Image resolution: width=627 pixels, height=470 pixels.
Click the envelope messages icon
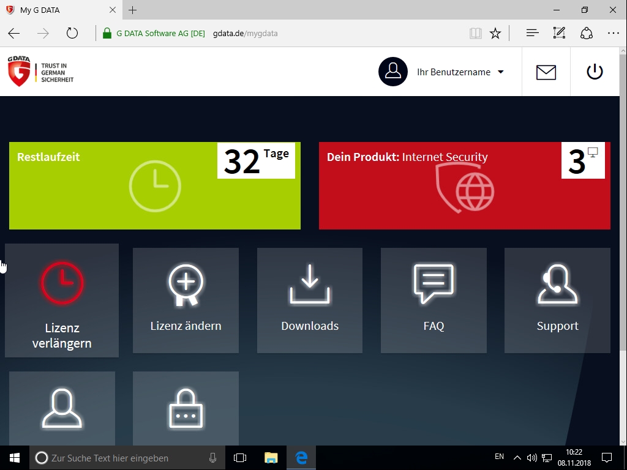(546, 72)
